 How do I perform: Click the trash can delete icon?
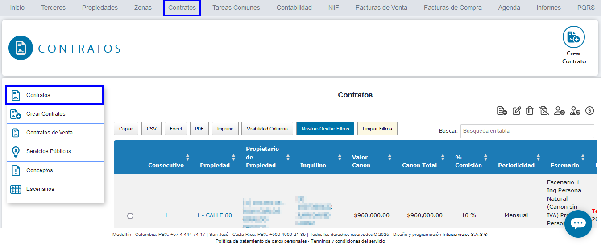[x=530, y=111]
